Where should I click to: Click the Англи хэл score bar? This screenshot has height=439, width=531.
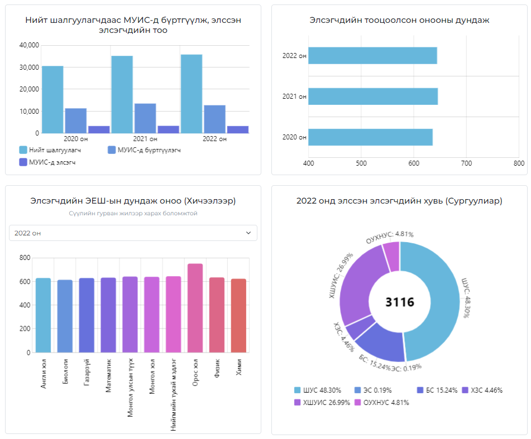coord(44,315)
